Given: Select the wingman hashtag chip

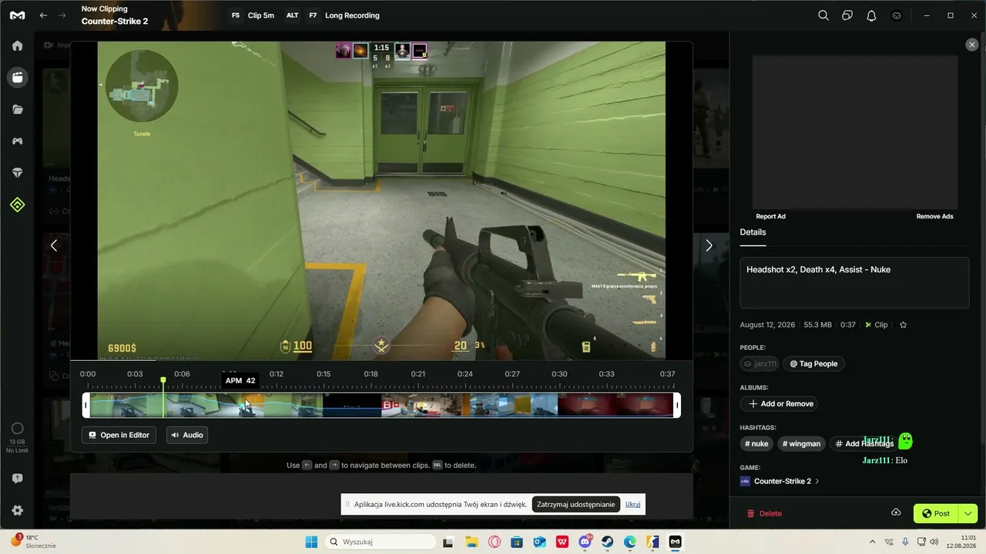Looking at the screenshot, I should point(801,444).
